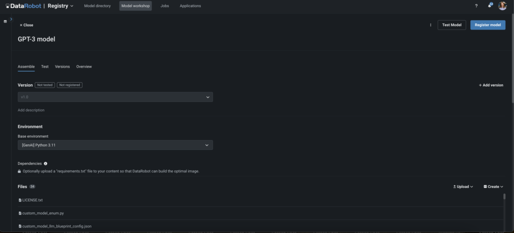Click the Register model button

click(487, 25)
